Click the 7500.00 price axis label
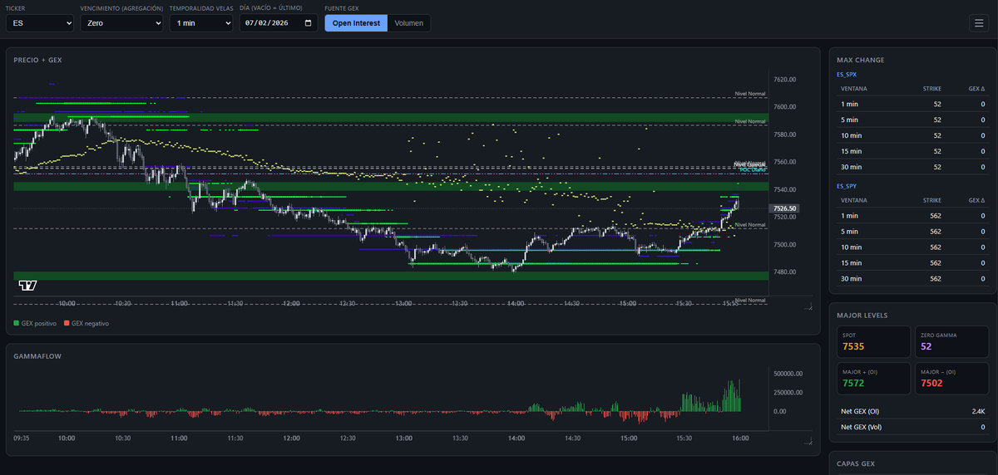The width and height of the screenshot is (998, 475). pyautogui.click(x=784, y=244)
